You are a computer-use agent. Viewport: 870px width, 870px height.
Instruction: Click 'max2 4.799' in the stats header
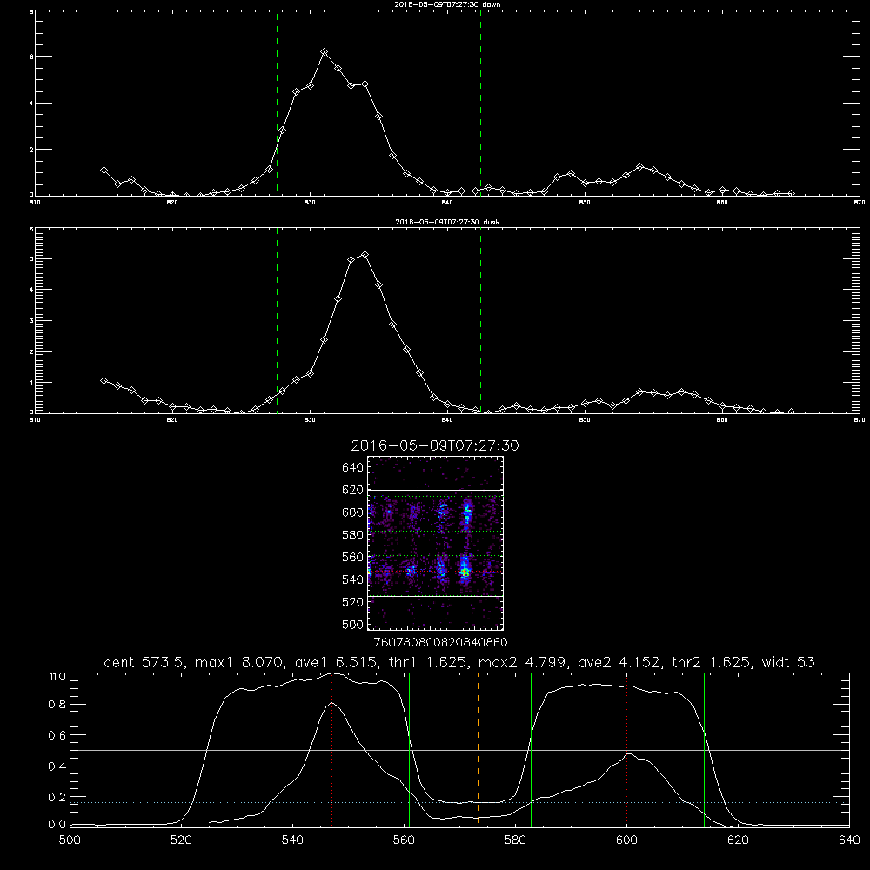tap(523, 662)
